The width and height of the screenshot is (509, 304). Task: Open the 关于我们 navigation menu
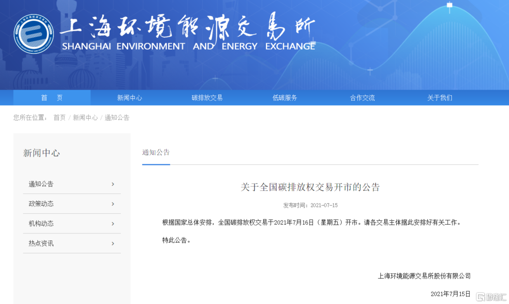click(440, 98)
